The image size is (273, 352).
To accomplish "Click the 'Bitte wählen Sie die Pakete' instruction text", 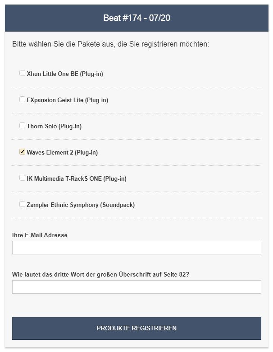I will (110, 44).
